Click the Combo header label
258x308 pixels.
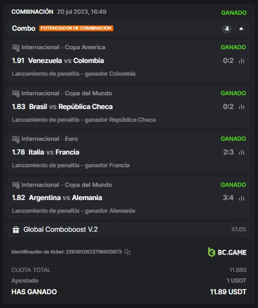tap(24, 28)
